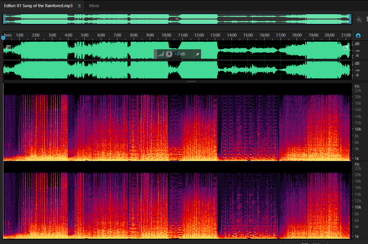This screenshot has width=368, height=244.
Task: Click the 16k label on the upper spectral scale
Action: [x=358, y=110]
